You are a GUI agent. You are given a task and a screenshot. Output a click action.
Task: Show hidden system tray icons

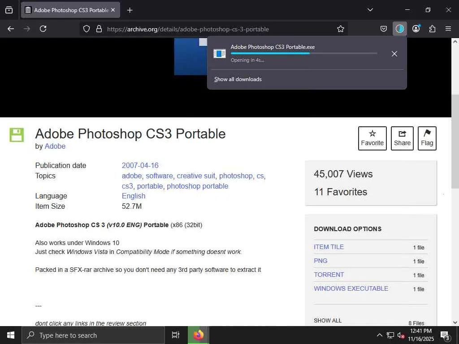(x=379, y=335)
